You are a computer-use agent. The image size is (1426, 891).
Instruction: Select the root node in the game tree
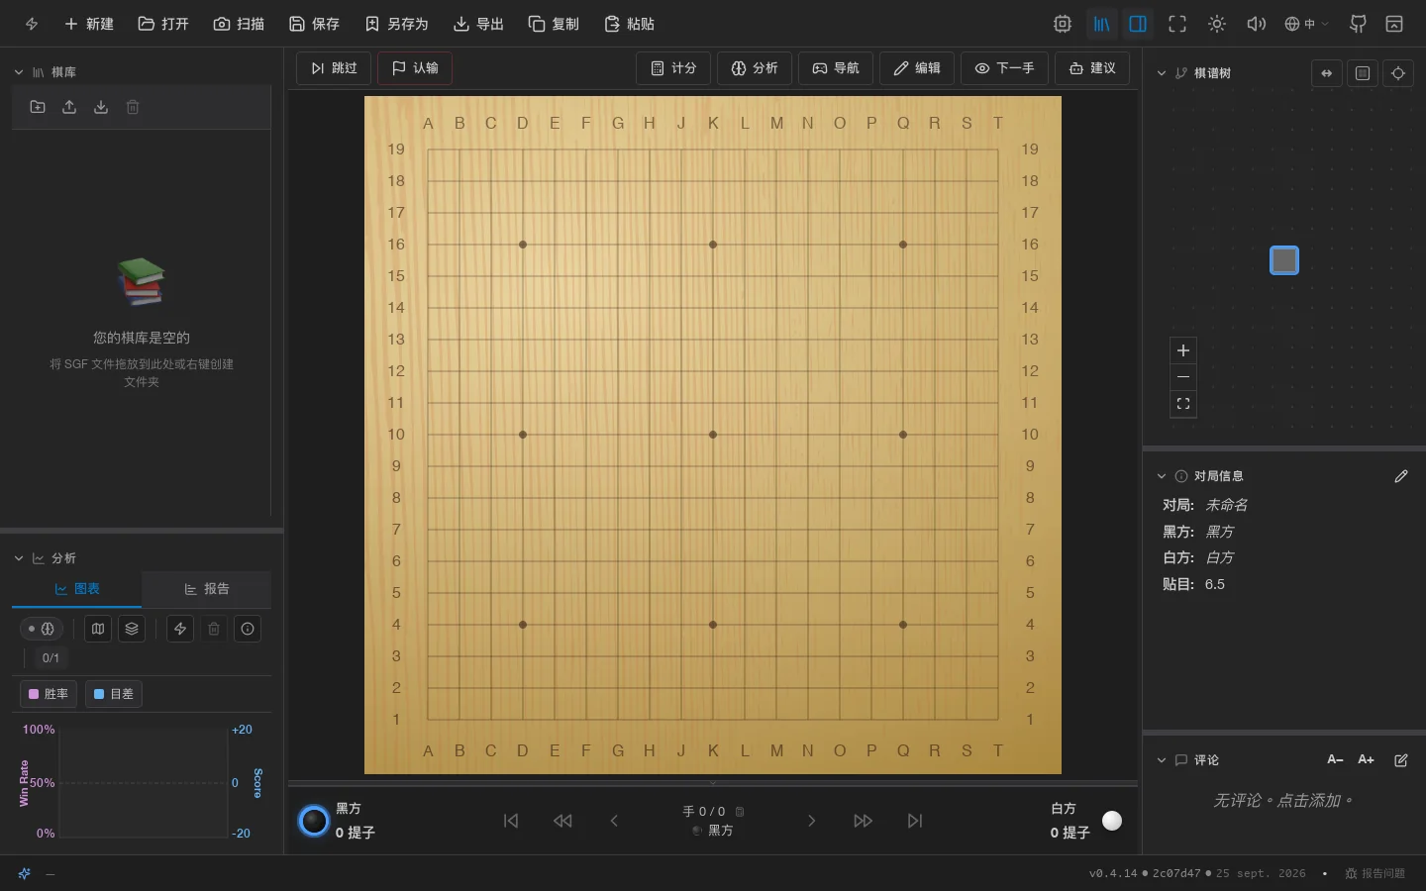[1284, 260]
